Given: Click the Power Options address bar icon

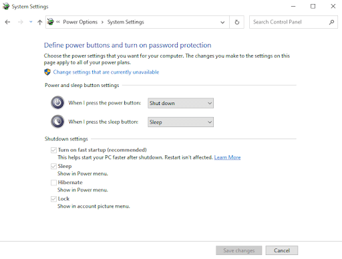Looking at the screenshot, I should point(51,22).
